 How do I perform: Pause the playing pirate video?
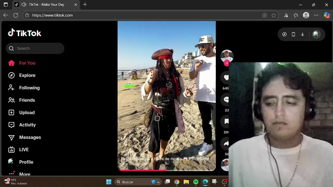pos(166,96)
